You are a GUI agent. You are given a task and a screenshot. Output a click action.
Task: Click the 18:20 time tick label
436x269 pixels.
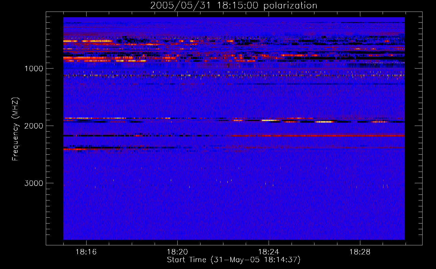[177, 252]
